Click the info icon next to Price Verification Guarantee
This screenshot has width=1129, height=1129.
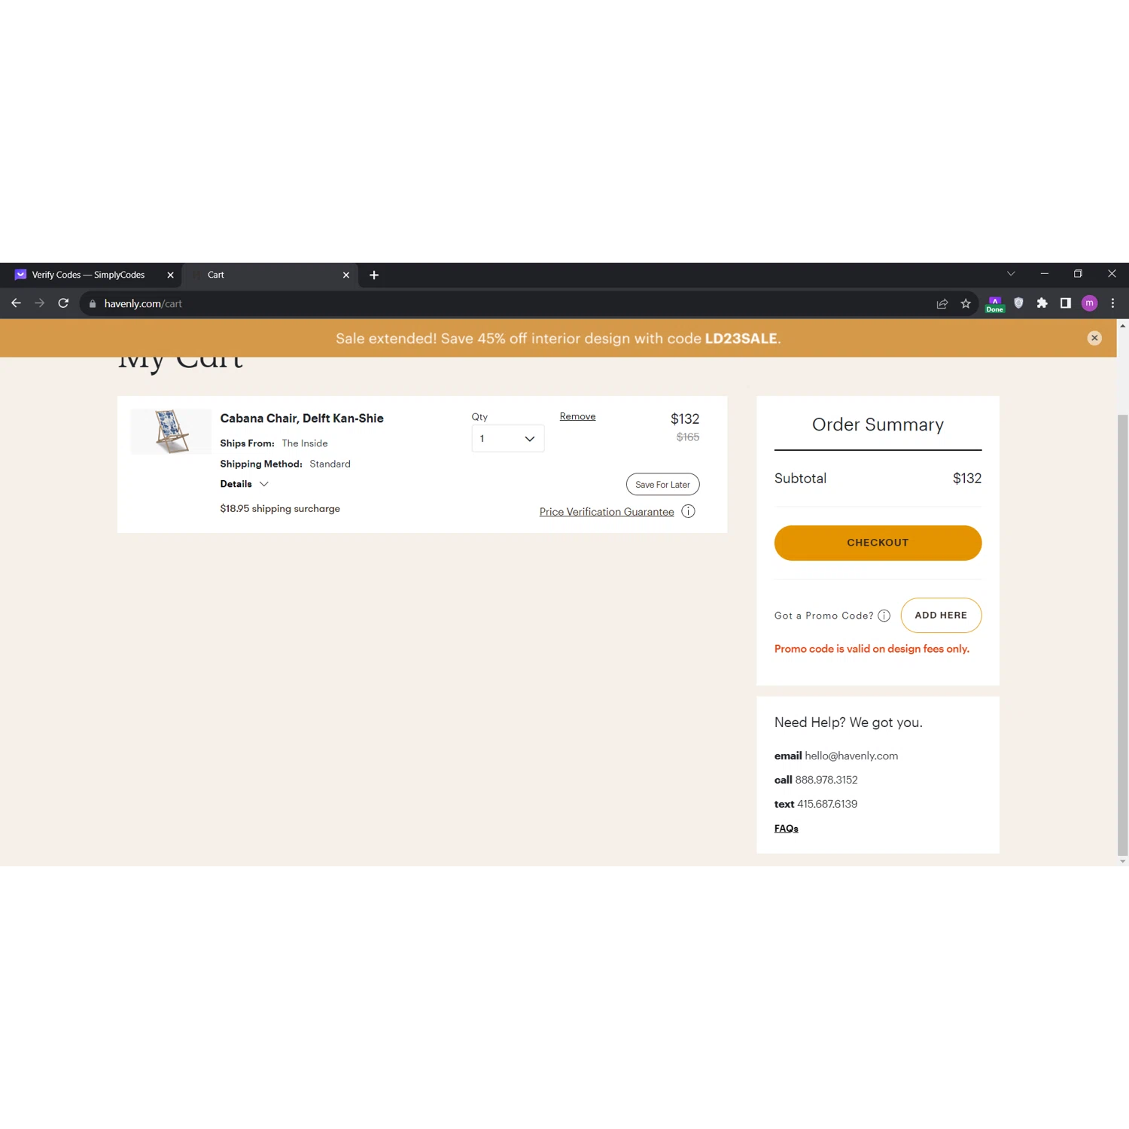pyautogui.click(x=688, y=511)
